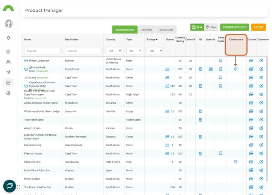Click IB icon for Wilderness Kulala Desert Lodge
Screen dimensions: 272x195
[201, 111]
